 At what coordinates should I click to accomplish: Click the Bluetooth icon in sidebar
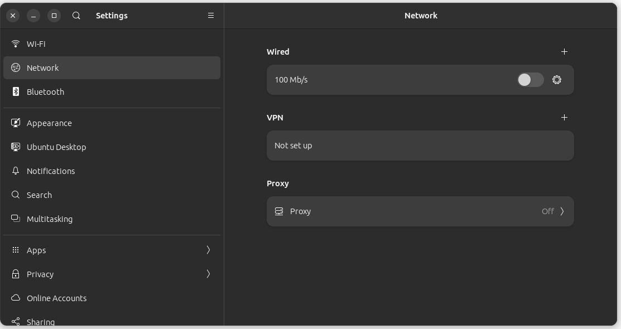click(16, 91)
